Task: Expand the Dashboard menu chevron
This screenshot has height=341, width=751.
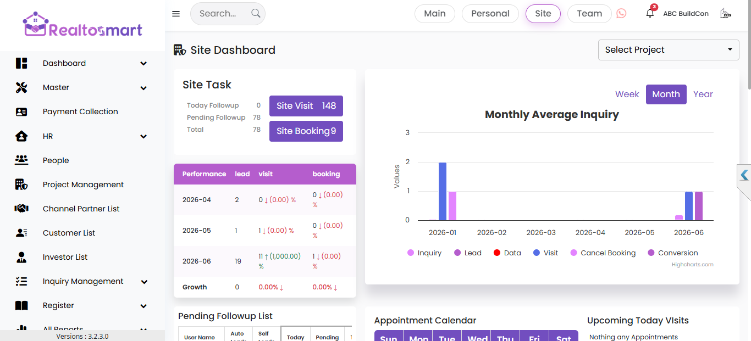Action: pos(143,63)
